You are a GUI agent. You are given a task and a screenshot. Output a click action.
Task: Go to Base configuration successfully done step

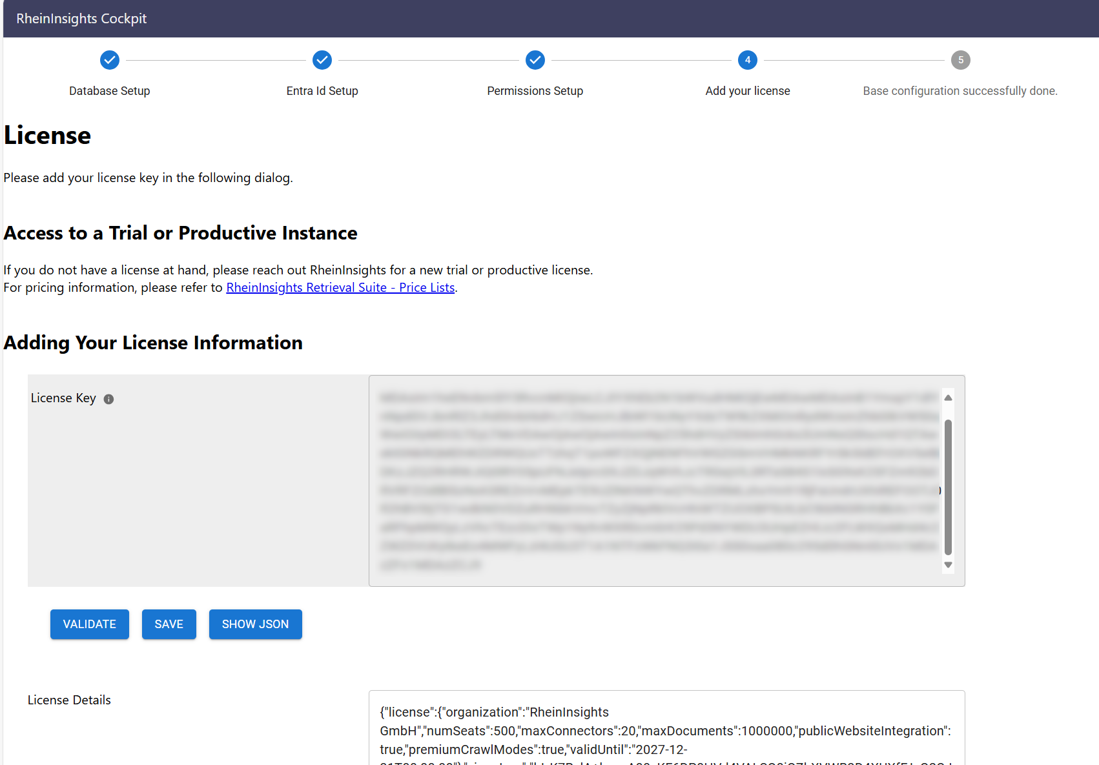pos(960,91)
